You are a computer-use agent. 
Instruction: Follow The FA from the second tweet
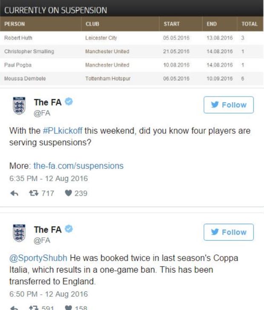pyautogui.click(x=229, y=232)
